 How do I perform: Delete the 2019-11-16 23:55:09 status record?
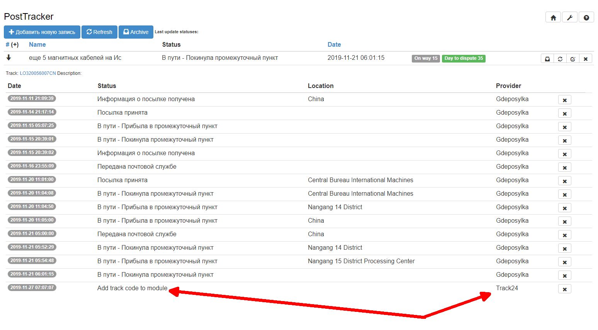564,168
